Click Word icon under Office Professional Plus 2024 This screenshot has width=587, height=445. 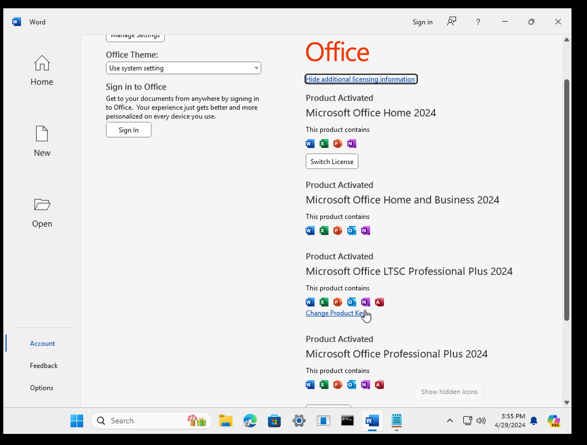click(x=310, y=384)
